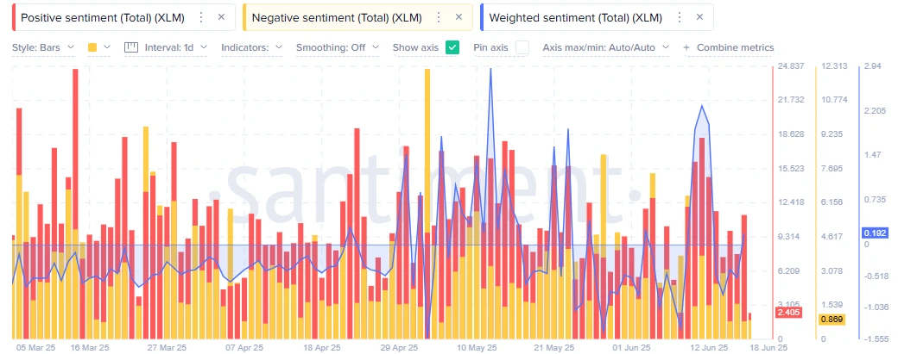Viewport: 898px width, 354px height.
Task: Remove the Positive sentiment (Total) metric
Action: click(x=222, y=18)
